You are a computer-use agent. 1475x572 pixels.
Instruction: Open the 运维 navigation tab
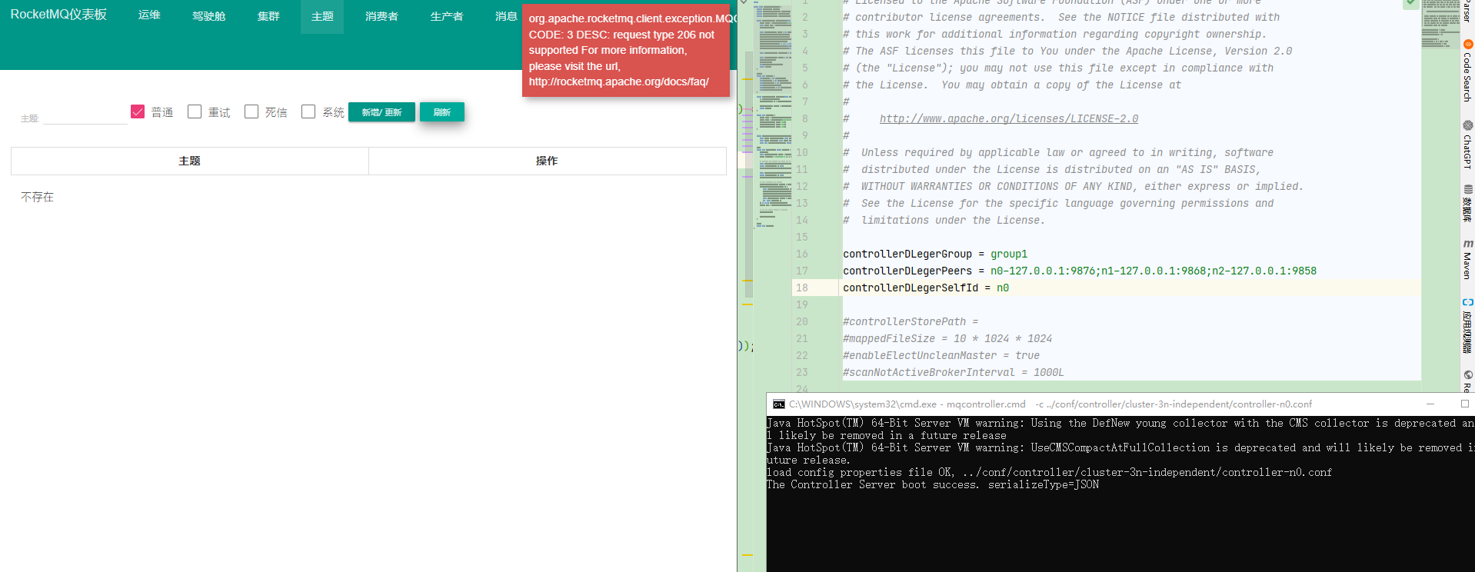point(149,15)
